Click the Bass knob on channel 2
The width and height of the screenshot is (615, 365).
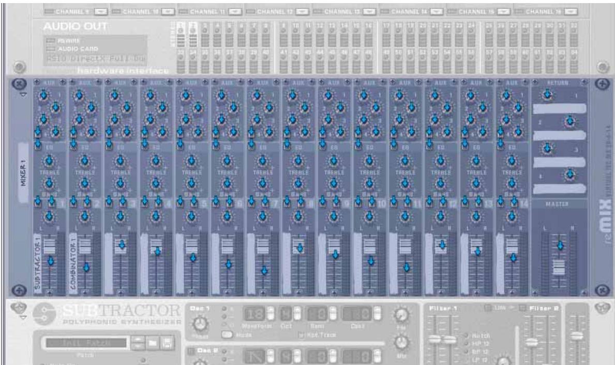[84, 183]
